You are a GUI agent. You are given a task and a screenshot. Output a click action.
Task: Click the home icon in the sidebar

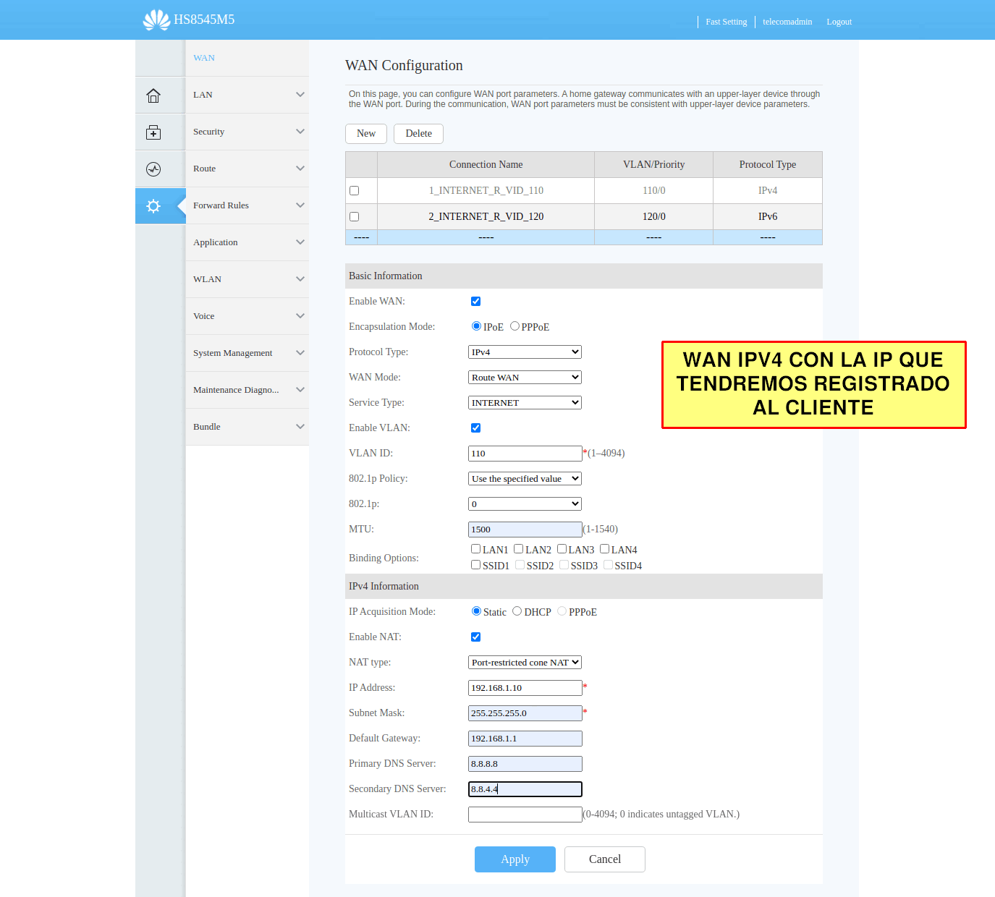[x=153, y=95]
